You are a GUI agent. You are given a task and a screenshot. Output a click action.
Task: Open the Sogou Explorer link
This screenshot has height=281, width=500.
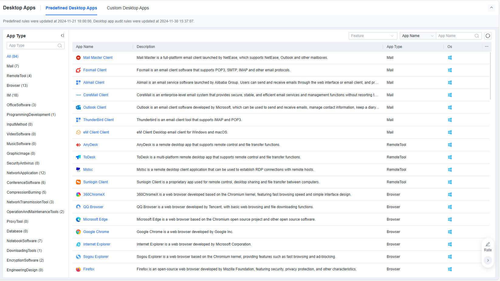96,257
